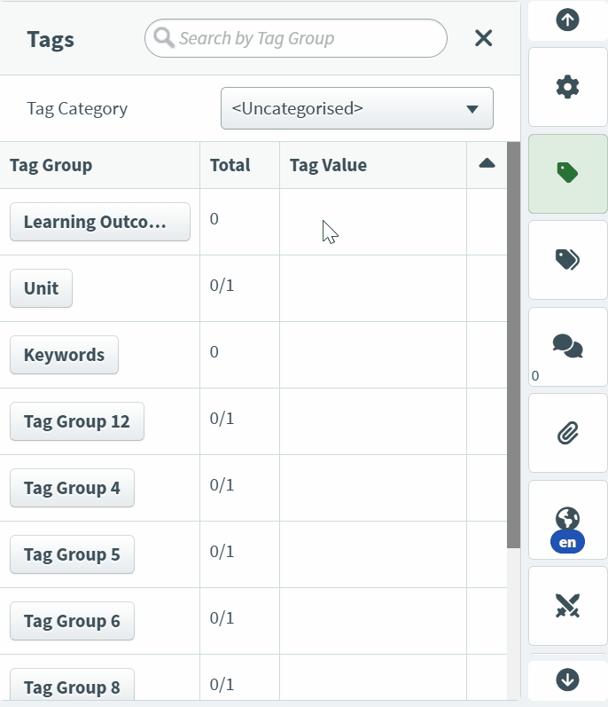Click the Keywords tag group button
This screenshot has height=707, width=608.
pyautogui.click(x=64, y=355)
